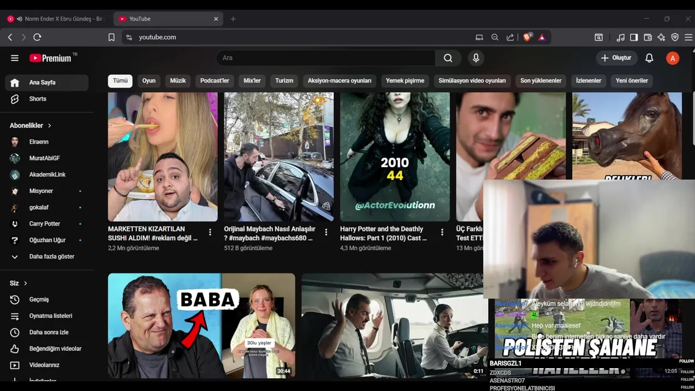Image resolution: width=695 pixels, height=391 pixels.
Task: Close the YouTube tab
Action: (216, 19)
